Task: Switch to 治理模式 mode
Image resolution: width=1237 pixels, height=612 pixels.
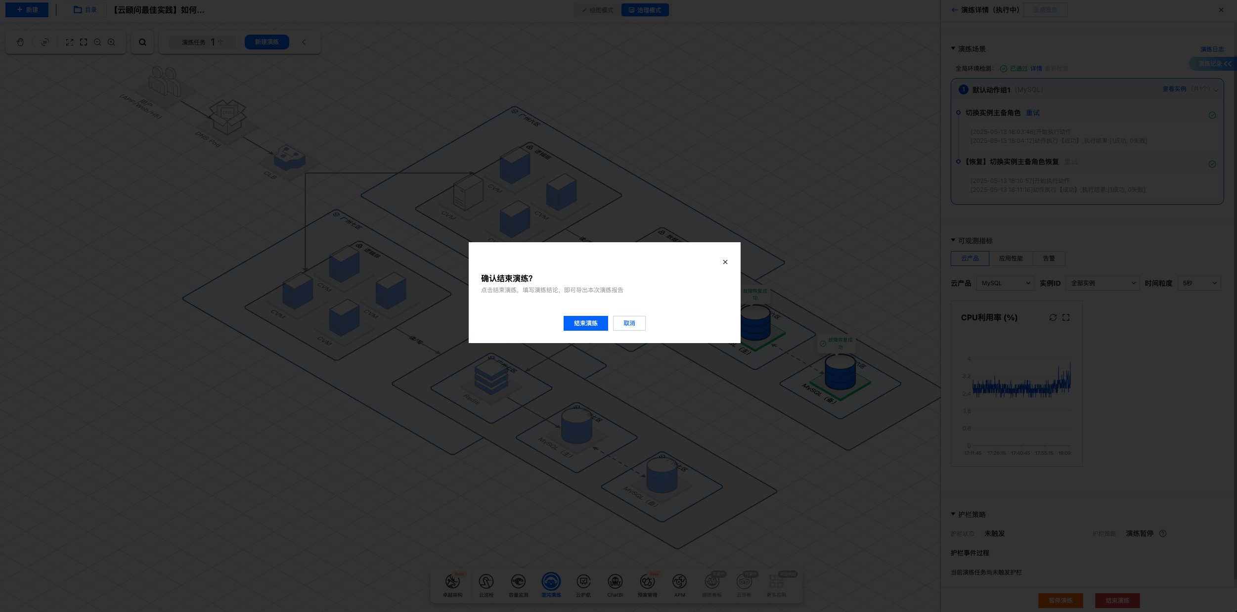Action: point(645,10)
